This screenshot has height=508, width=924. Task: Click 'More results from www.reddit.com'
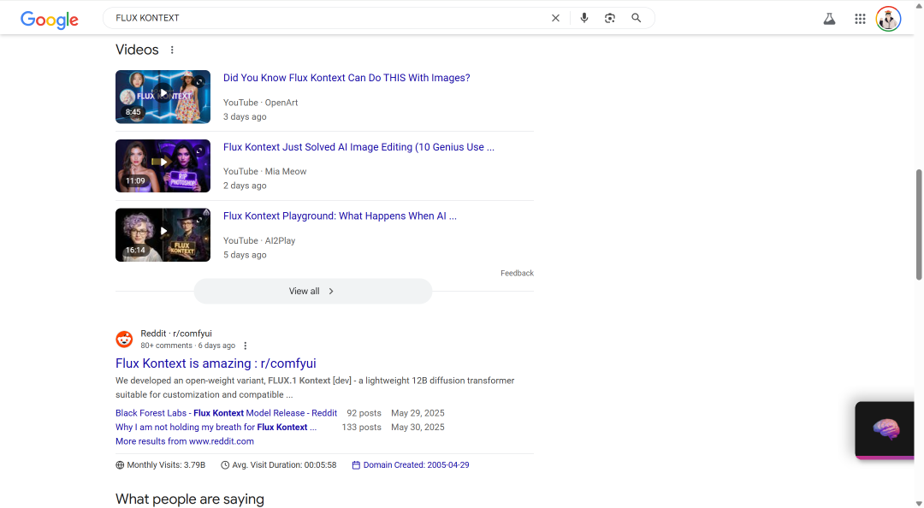pyautogui.click(x=185, y=441)
